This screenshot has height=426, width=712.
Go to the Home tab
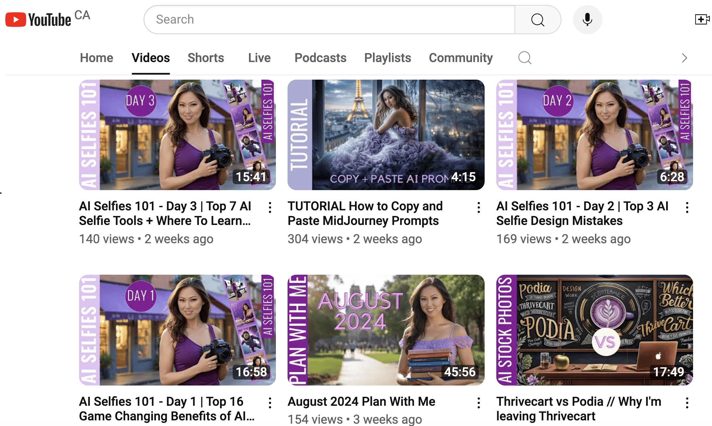click(97, 58)
